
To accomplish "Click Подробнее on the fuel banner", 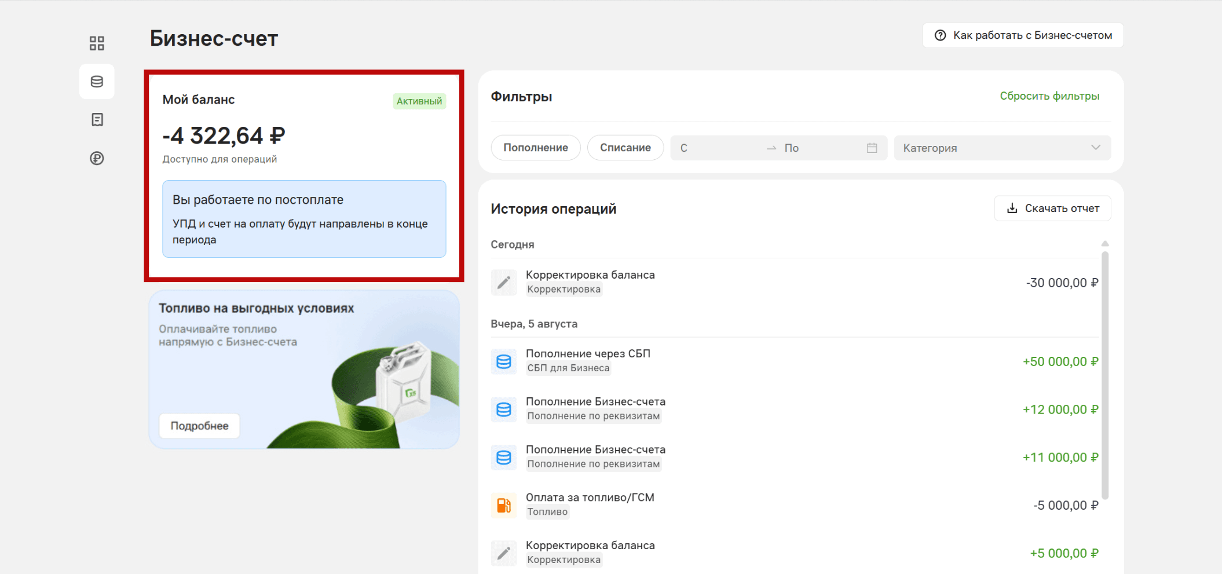I will tap(199, 426).
